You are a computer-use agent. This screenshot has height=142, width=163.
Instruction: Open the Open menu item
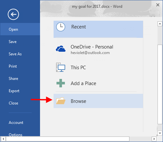20,29
